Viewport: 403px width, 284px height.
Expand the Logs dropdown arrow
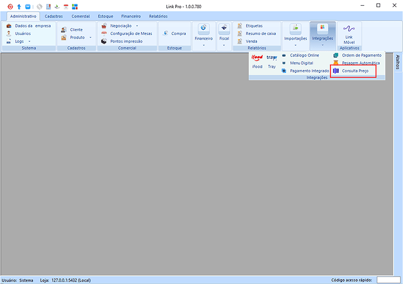pyautogui.click(x=29, y=41)
